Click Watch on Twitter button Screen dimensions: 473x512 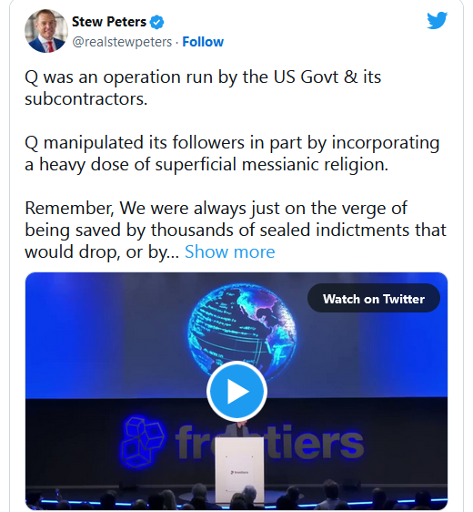click(x=374, y=299)
